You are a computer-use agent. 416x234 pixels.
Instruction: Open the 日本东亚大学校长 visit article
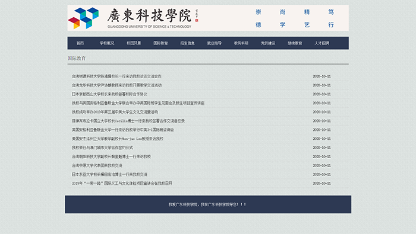109,175
